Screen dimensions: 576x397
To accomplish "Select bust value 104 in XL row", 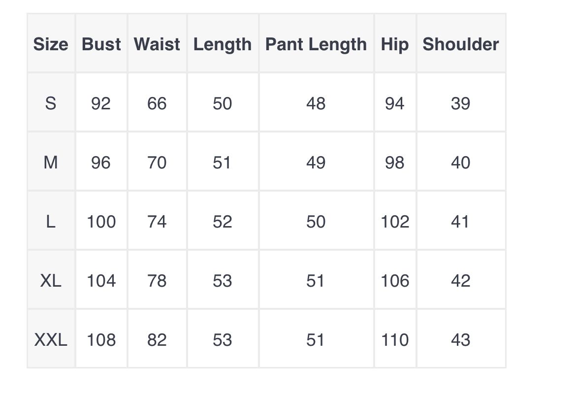I will tap(101, 281).
